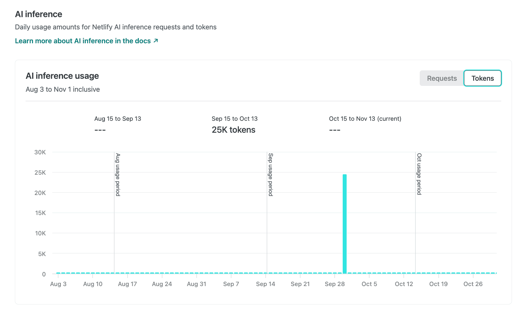Image resolution: width=532 pixels, height=319 pixels.
Task: Click the AI inference usage chart title
Action: pos(62,76)
